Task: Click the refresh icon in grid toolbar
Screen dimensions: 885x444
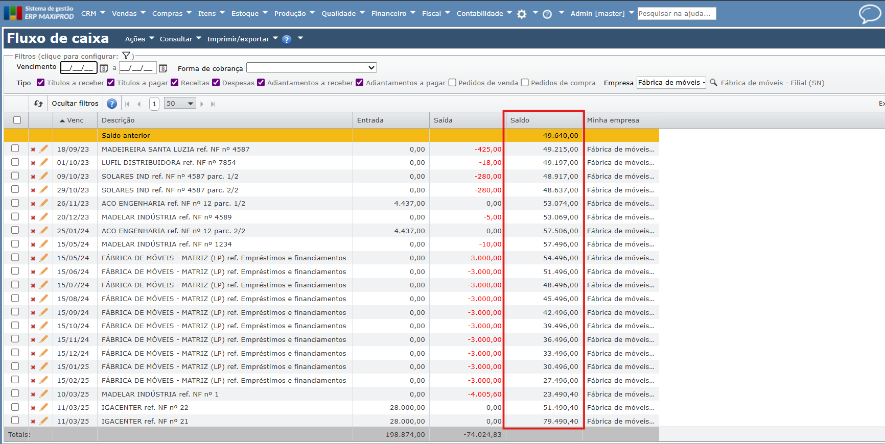Action: pos(38,104)
